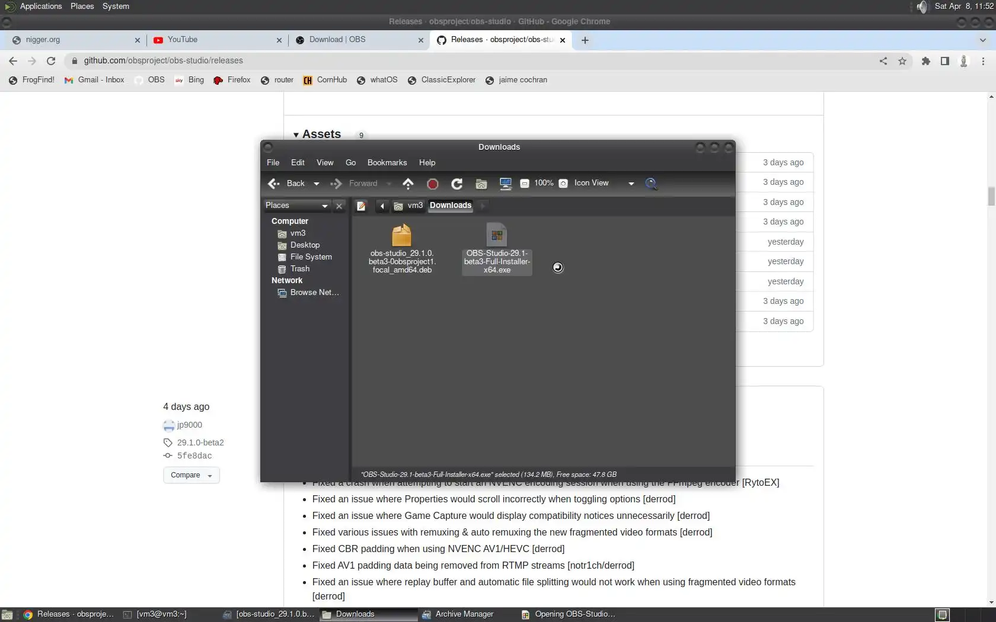Close the Places side pane
The height and width of the screenshot is (622, 996).
click(x=339, y=206)
